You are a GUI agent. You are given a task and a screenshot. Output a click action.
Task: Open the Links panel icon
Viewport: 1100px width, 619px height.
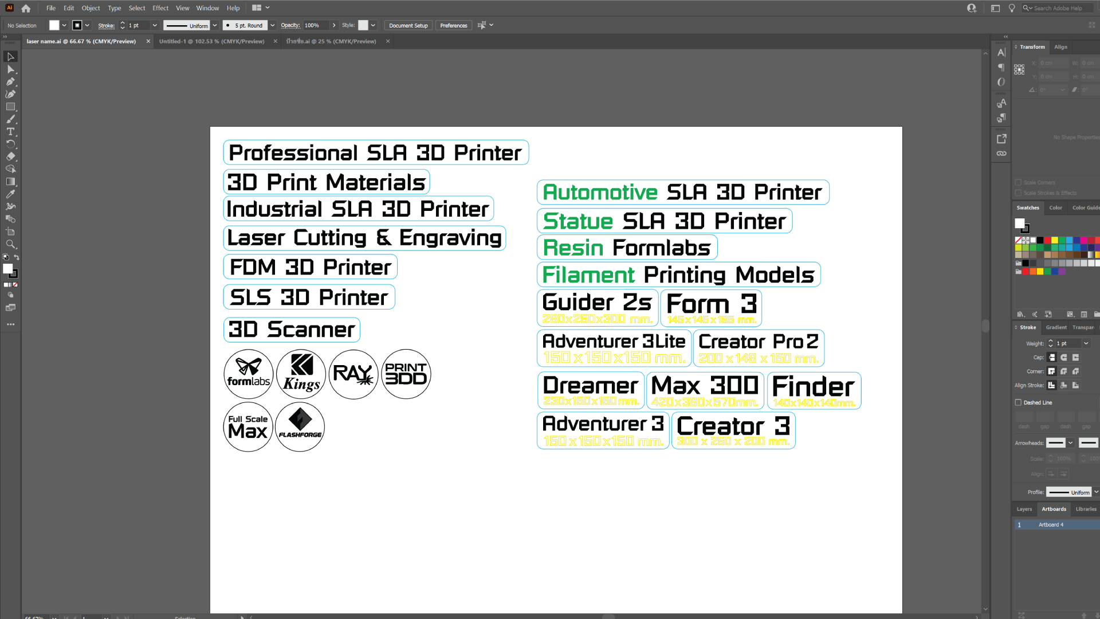click(x=1001, y=154)
